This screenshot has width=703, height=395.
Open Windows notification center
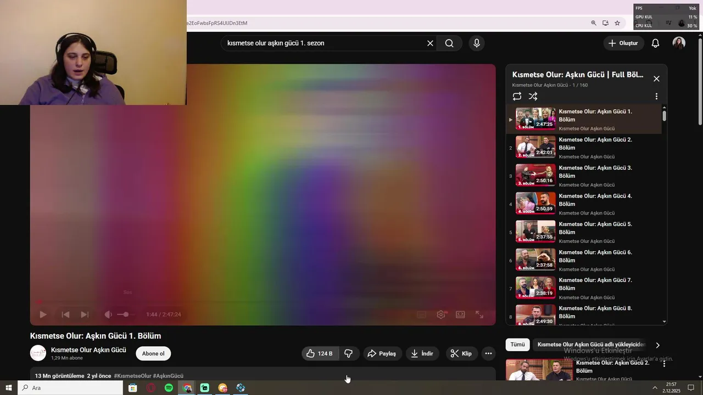point(691,388)
